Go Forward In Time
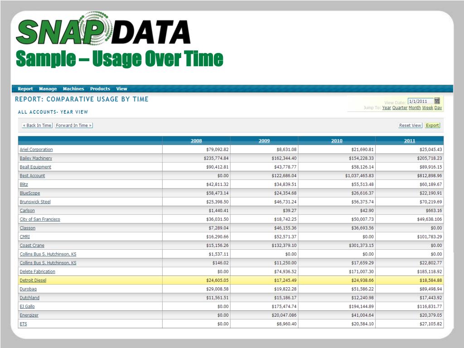464x348 pixels. click(74, 126)
